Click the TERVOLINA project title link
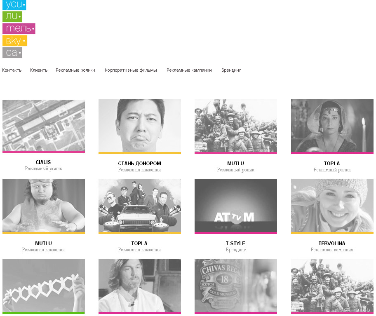Viewport: 376px width, 316px height. coord(332,243)
